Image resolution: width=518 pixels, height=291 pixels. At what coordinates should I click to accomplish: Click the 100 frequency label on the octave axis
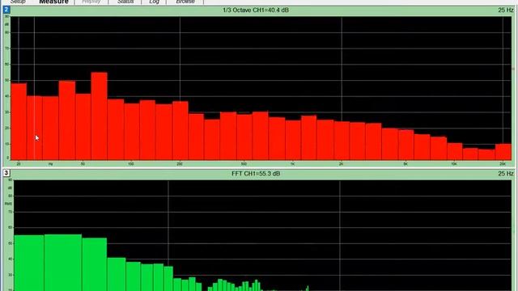tap(131, 164)
